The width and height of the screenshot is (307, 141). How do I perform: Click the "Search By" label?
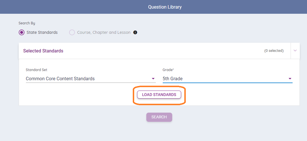click(x=27, y=23)
